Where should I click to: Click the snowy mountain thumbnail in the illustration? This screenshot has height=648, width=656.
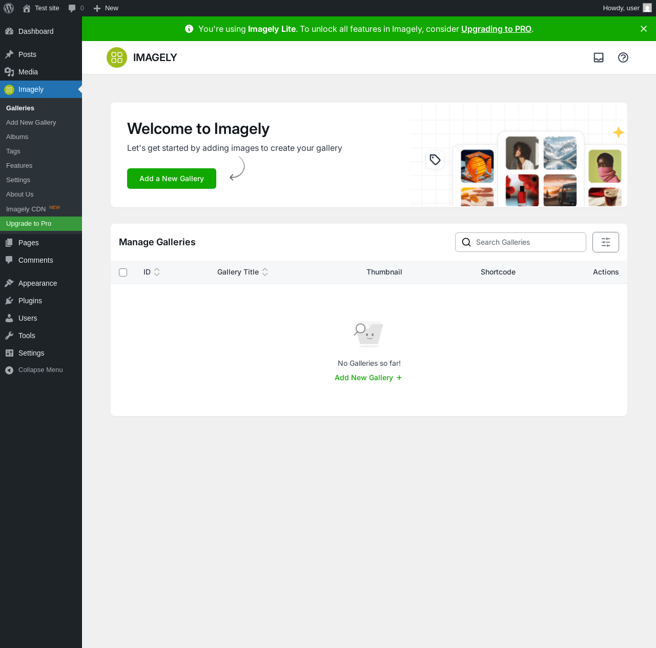pos(560,153)
